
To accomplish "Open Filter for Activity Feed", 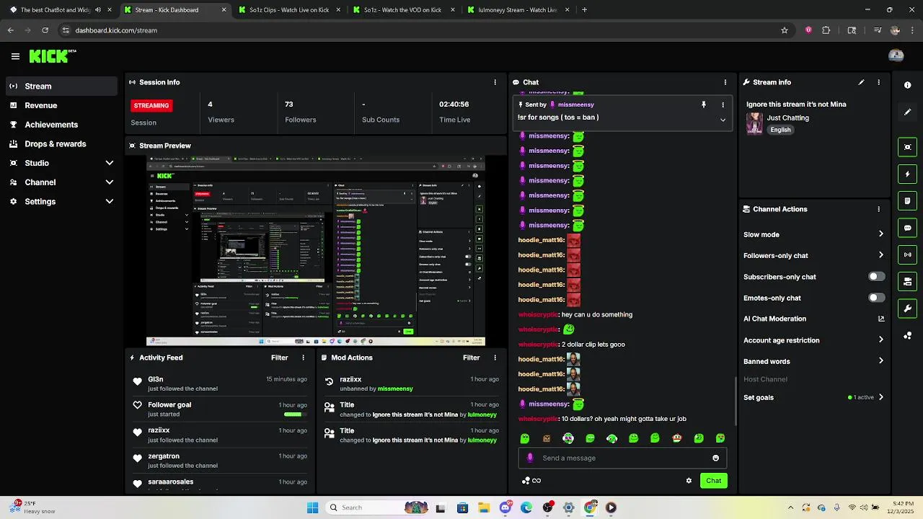I will point(279,358).
